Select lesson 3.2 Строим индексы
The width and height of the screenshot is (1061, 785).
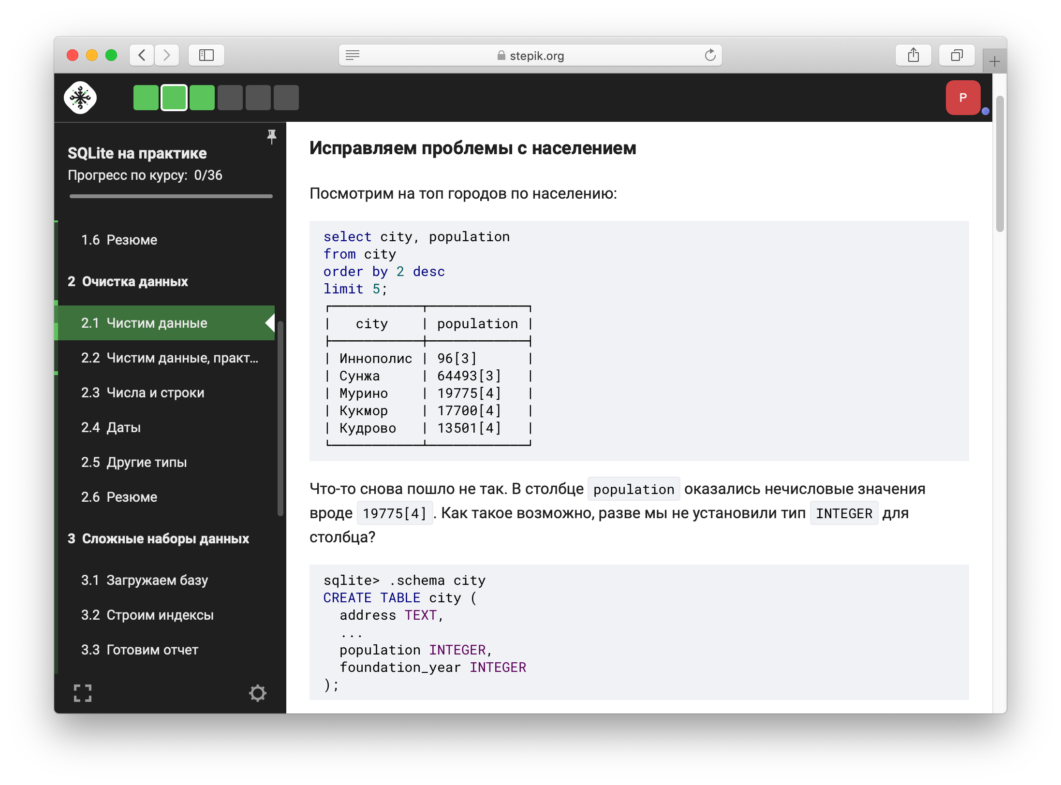[x=147, y=615]
